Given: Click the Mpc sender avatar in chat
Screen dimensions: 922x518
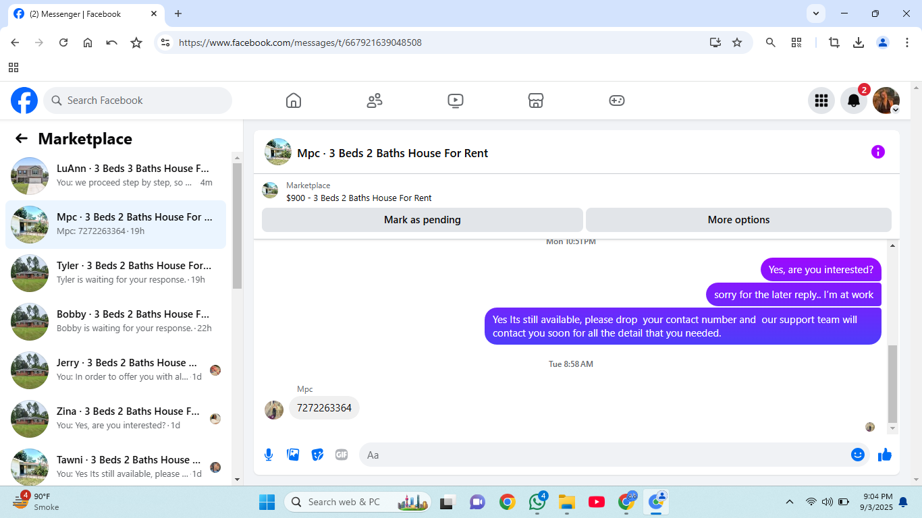Looking at the screenshot, I should click(x=274, y=410).
